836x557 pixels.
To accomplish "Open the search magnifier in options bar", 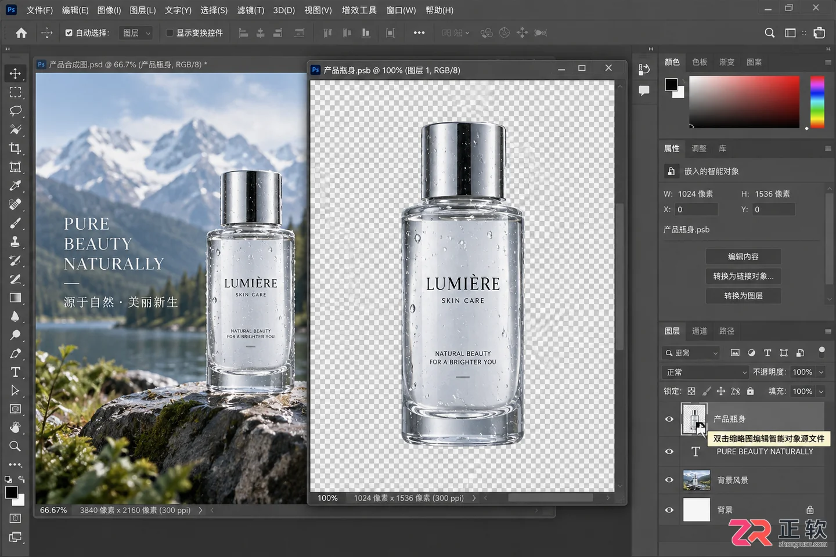I will [x=769, y=33].
